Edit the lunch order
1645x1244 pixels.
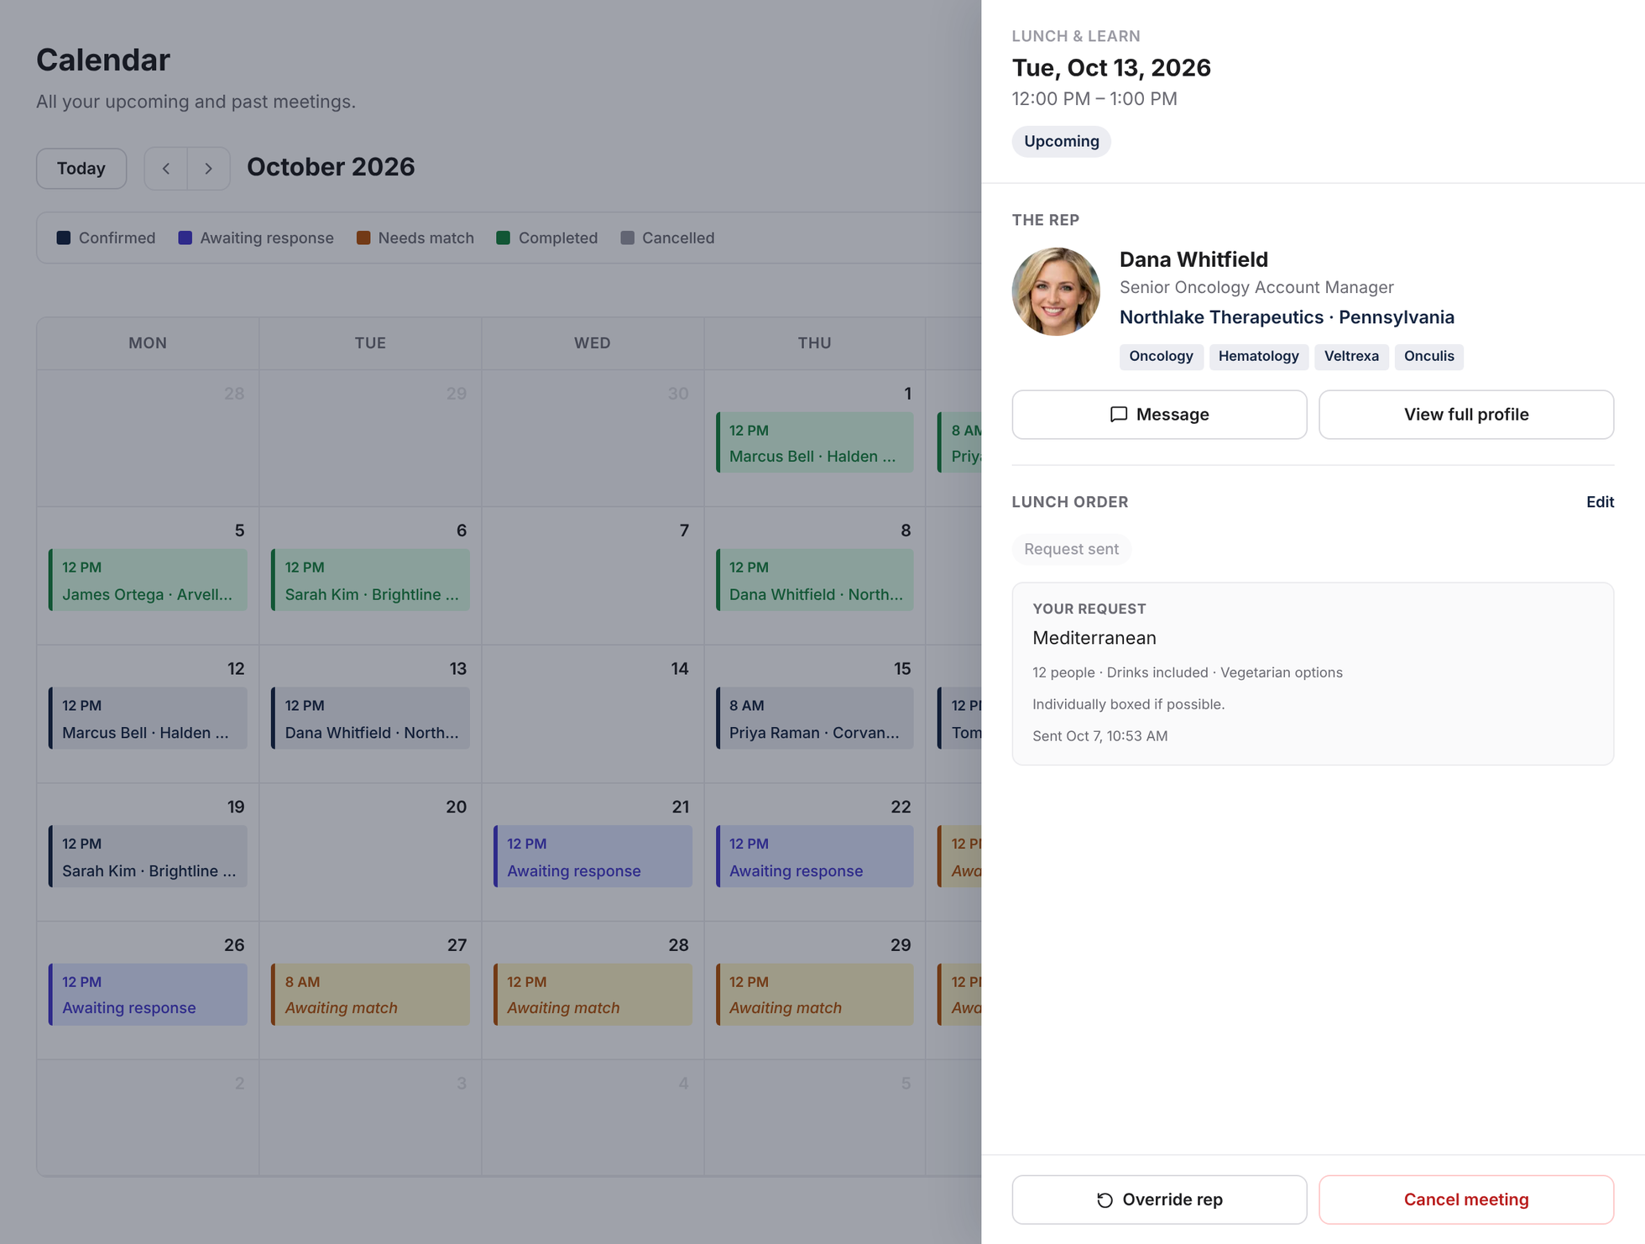tap(1600, 502)
